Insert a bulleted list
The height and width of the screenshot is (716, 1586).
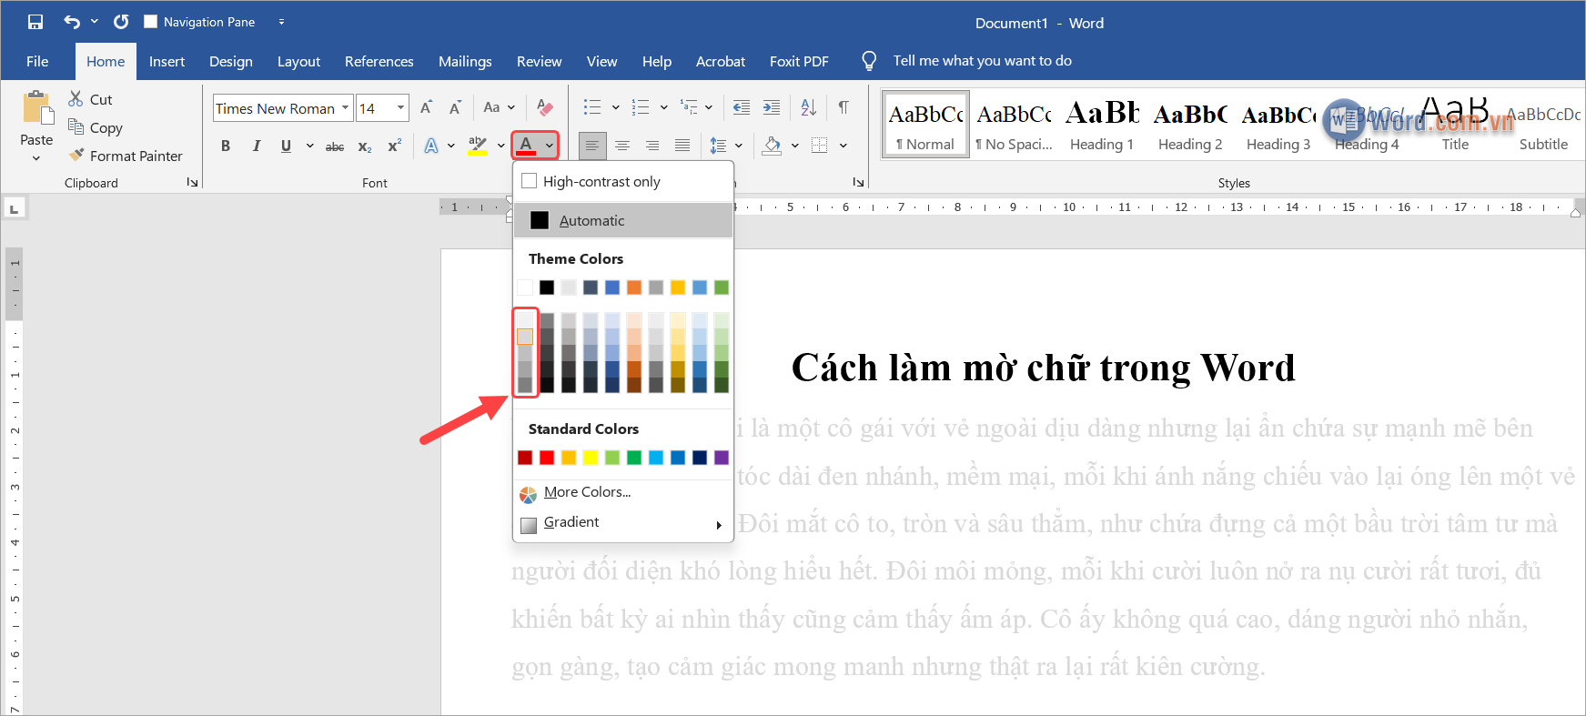(592, 107)
